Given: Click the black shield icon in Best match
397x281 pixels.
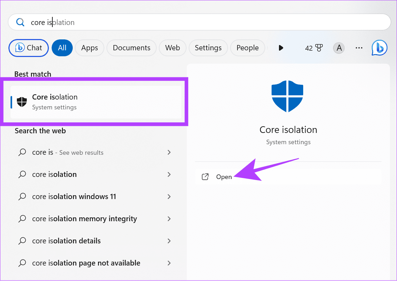Looking at the screenshot, I should (x=22, y=102).
